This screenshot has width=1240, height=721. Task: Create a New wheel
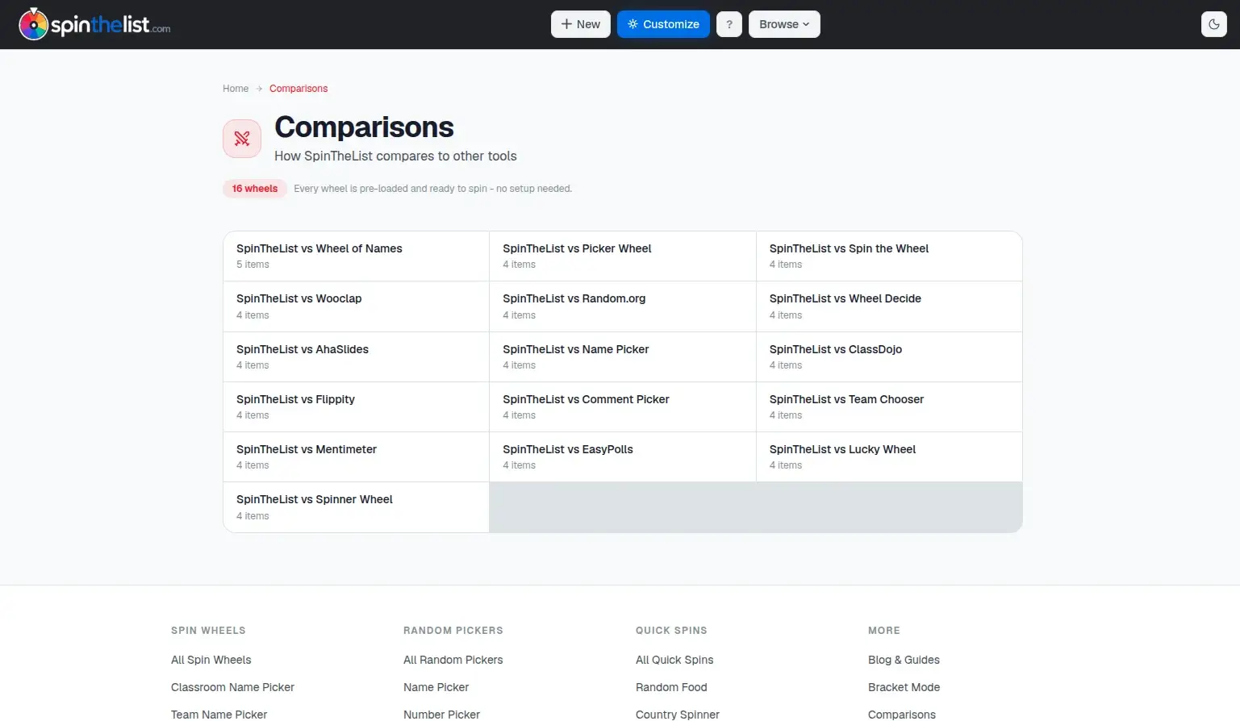tap(581, 24)
